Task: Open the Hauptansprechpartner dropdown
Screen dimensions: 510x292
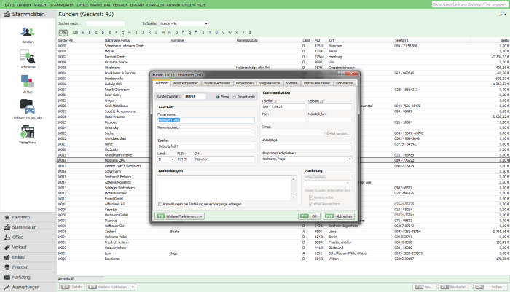Action: pyautogui.click(x=349, y=159)
